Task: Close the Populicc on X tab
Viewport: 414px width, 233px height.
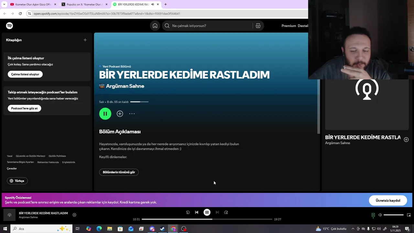Action: point(106,5)
